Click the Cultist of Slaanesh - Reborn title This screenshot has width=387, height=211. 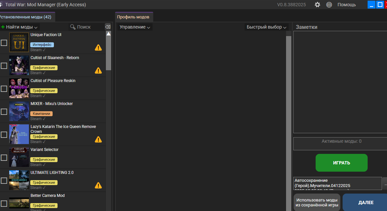pos(55,58)
